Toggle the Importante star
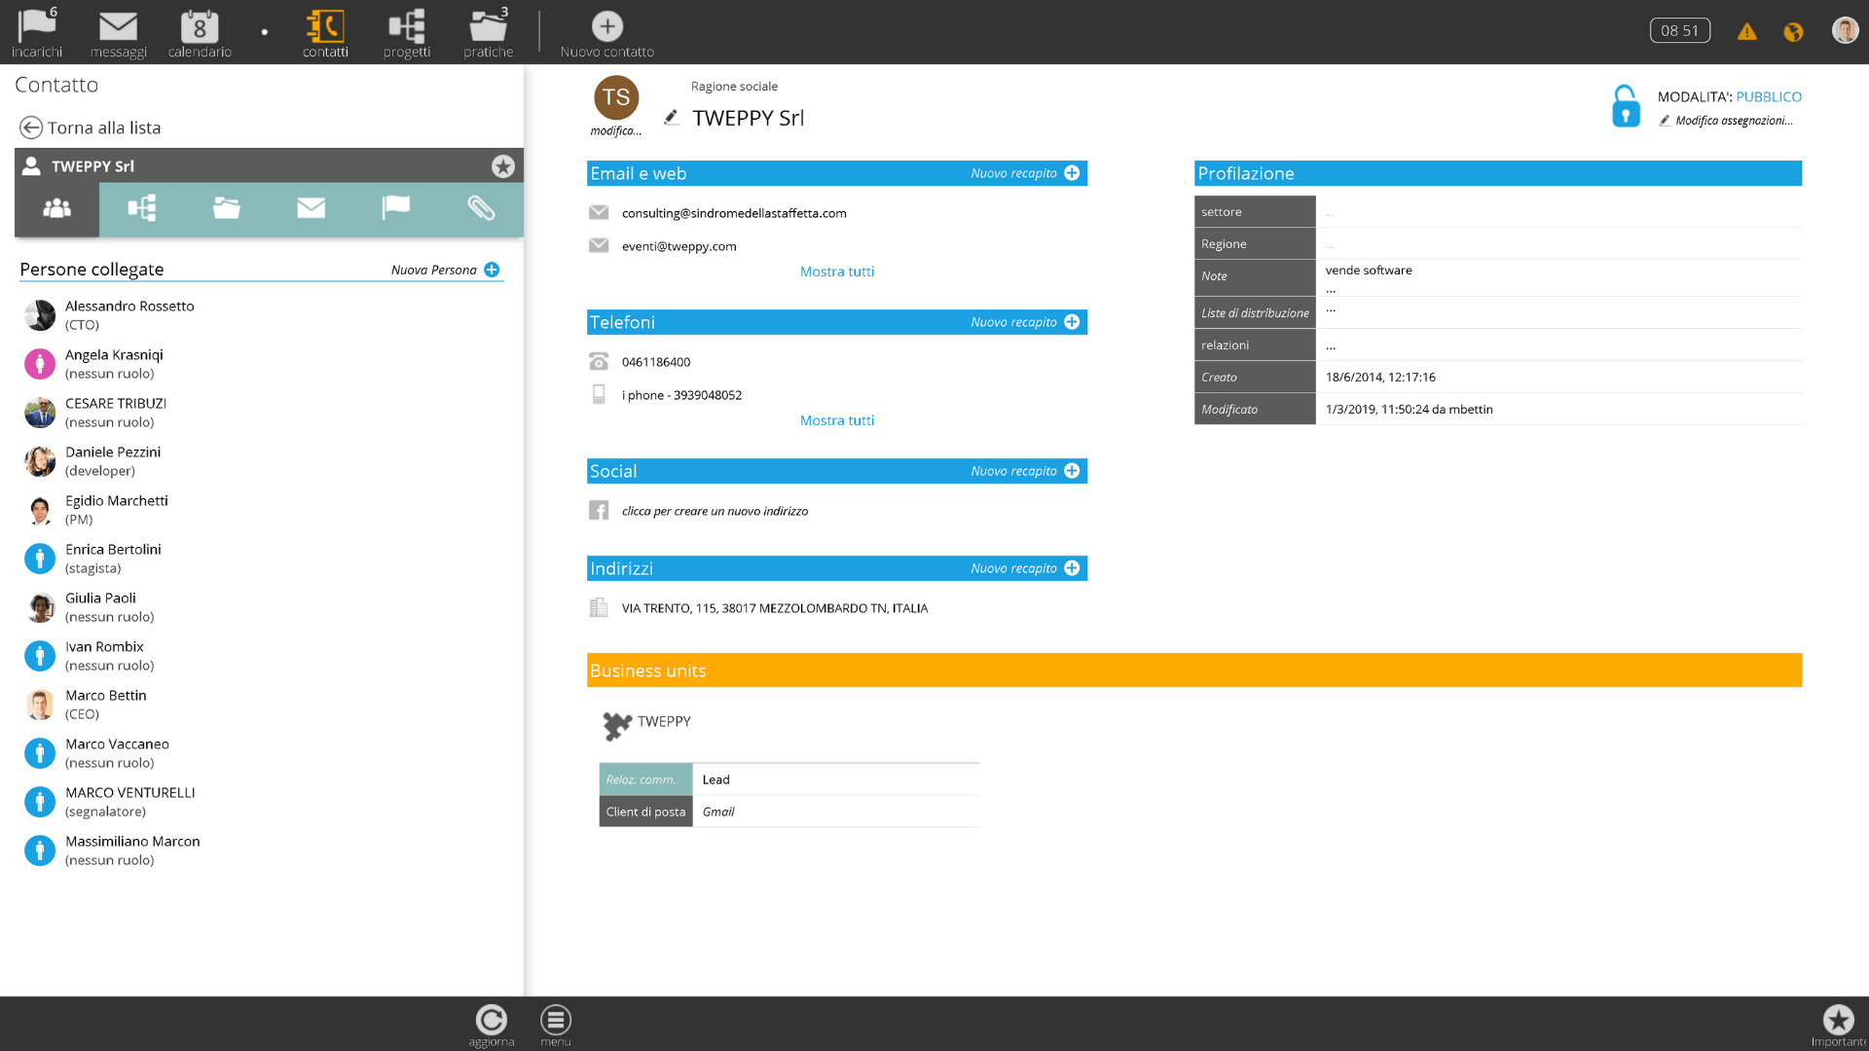1869x1051 pixels. (x=1838, y=1020)
